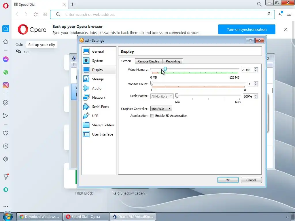The height and width of the screenshot is (221, 295).
Task: Click Set up your city link
Action: coord(41,45)
